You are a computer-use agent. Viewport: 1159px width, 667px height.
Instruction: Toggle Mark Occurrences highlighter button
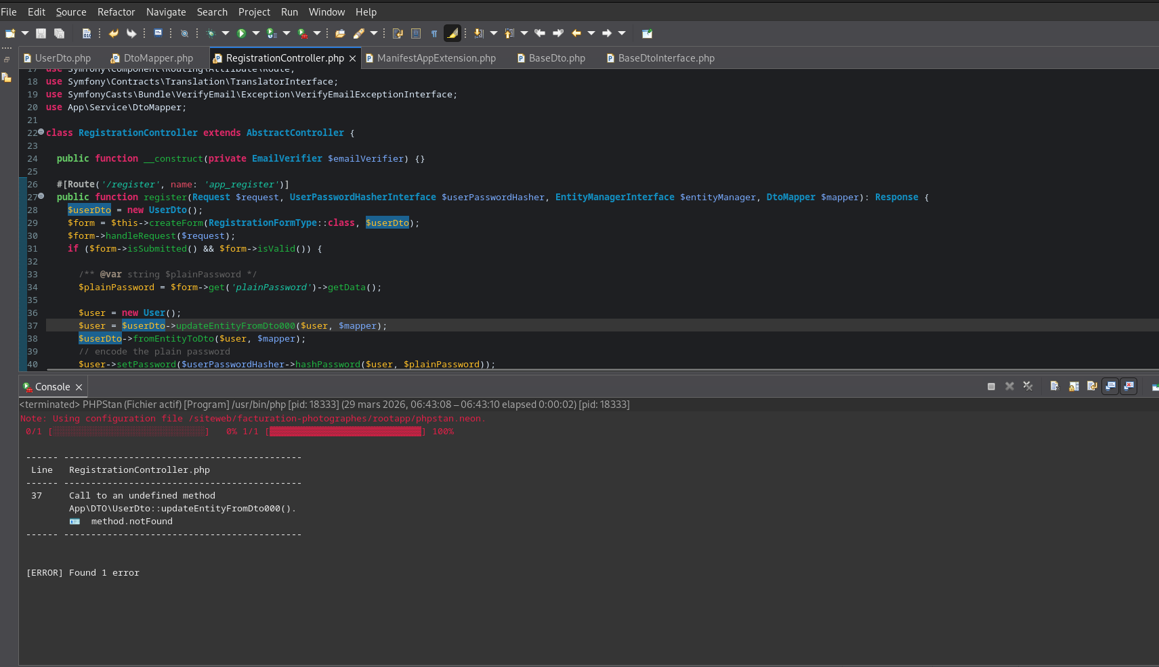[x=452, y=33]
